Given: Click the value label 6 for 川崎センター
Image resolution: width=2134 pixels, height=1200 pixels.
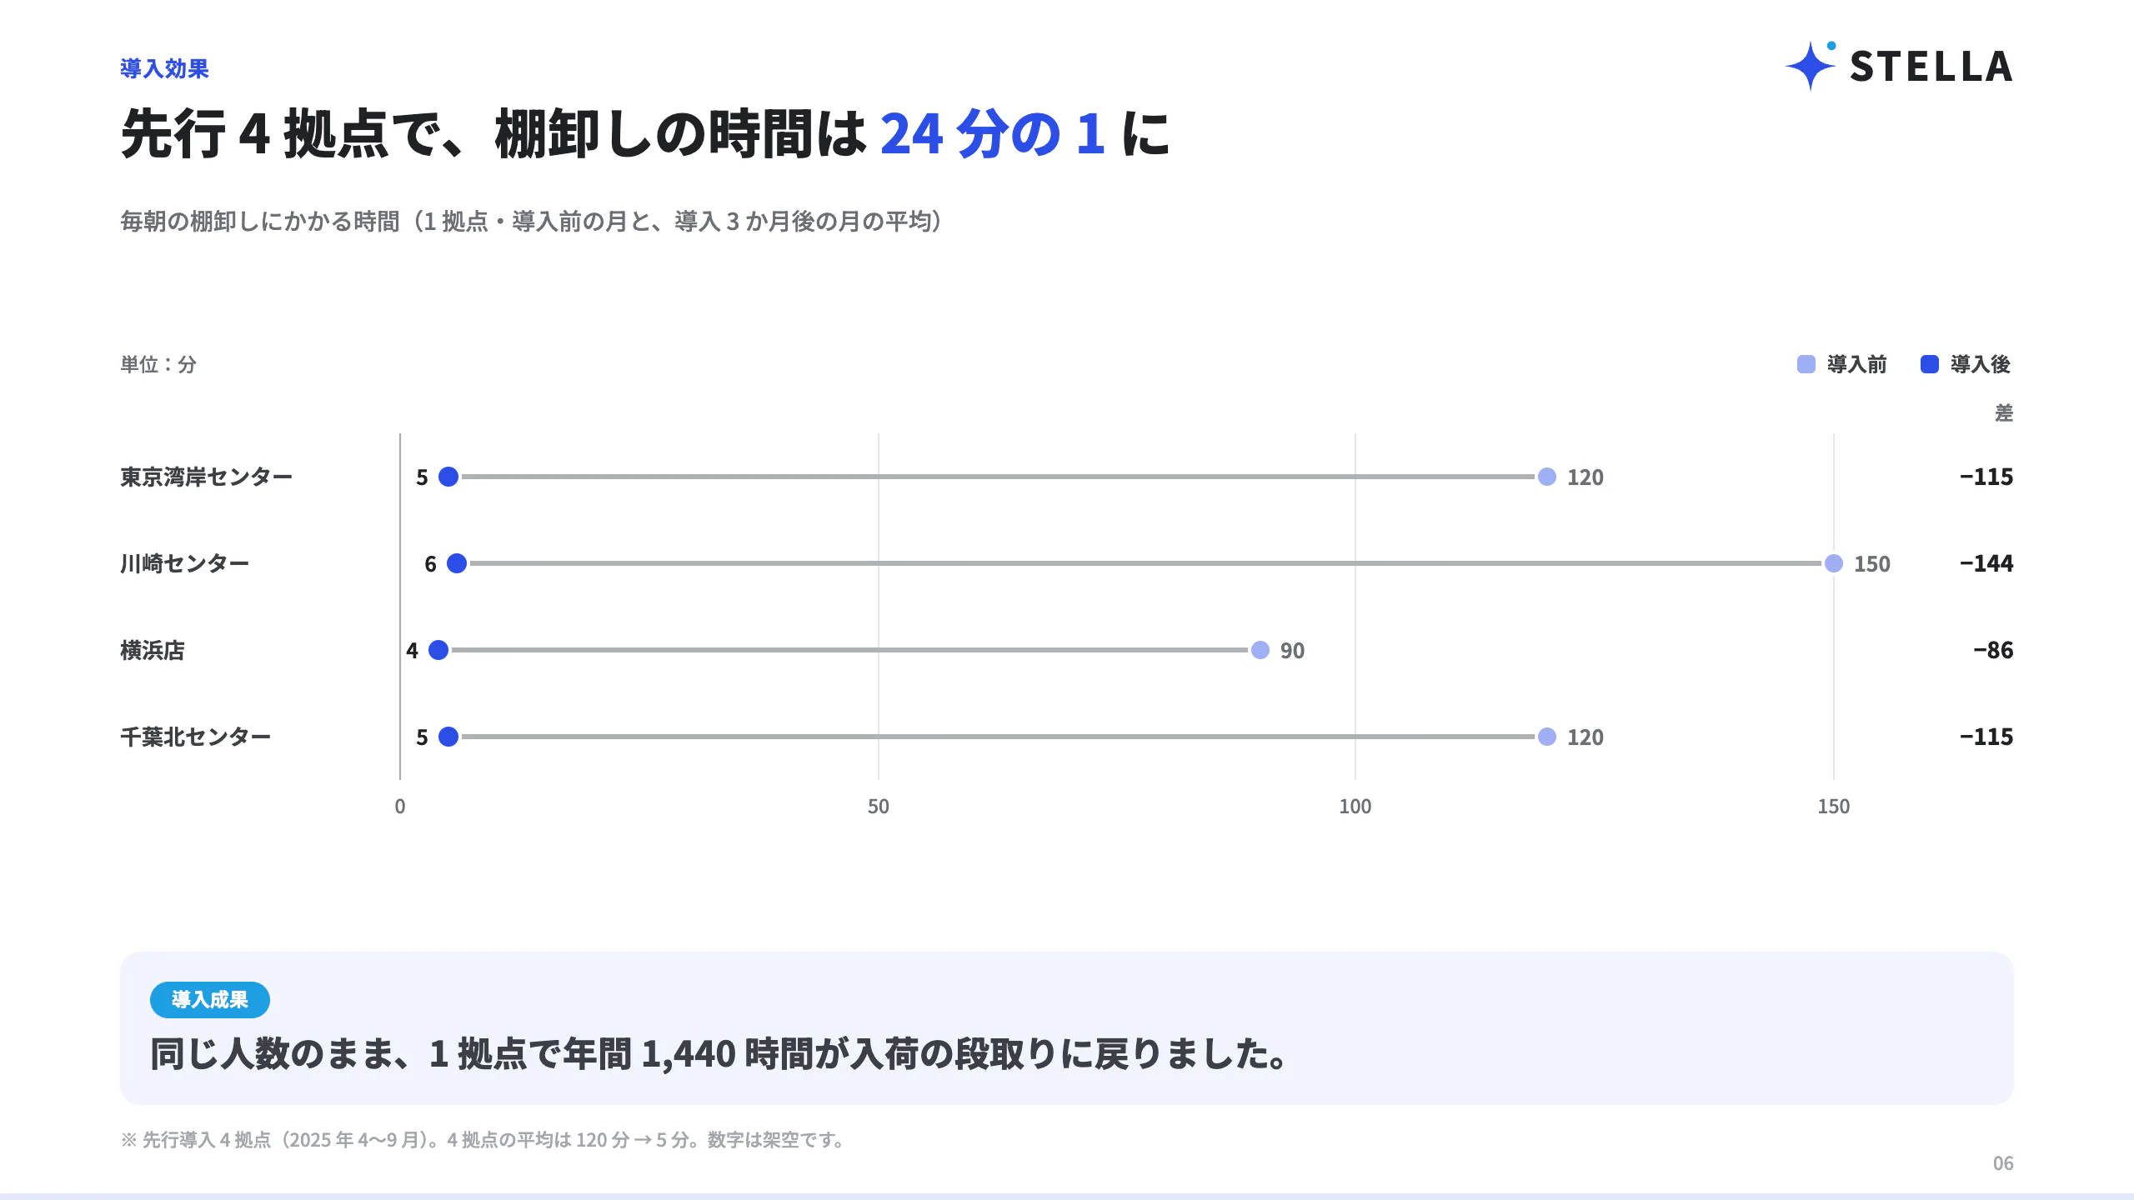Looking at the screenshot, I should click(x=430, y=564).
